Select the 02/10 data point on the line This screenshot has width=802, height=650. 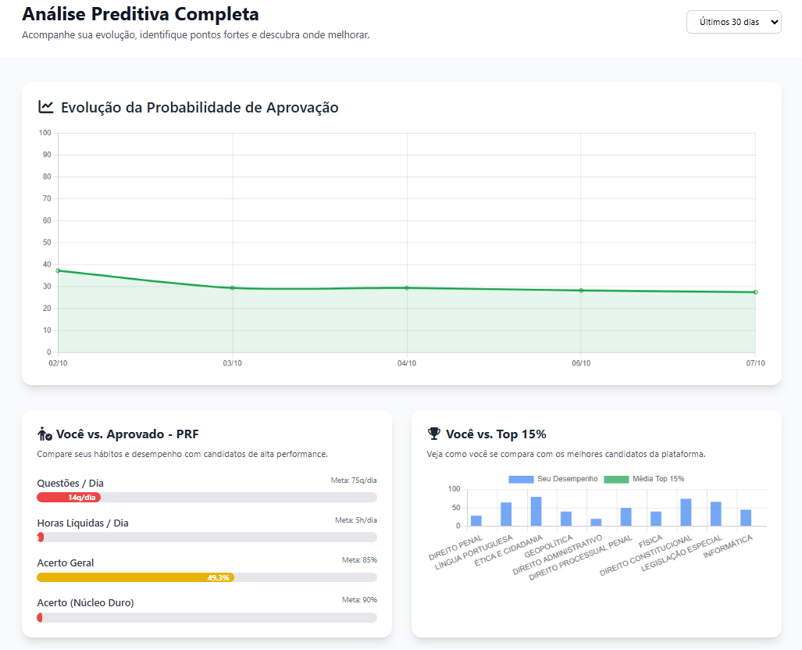tap(58, 270)
